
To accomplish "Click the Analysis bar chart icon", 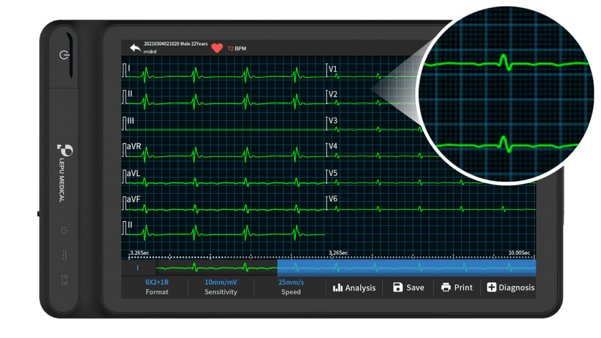I will point(337,288).
